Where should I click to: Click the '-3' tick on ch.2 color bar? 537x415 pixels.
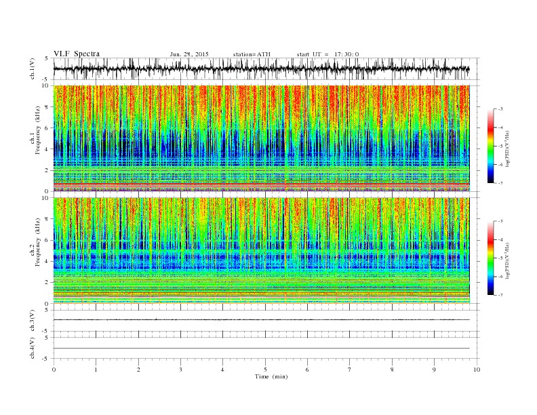pyautogui.click(x=500, y=221)
